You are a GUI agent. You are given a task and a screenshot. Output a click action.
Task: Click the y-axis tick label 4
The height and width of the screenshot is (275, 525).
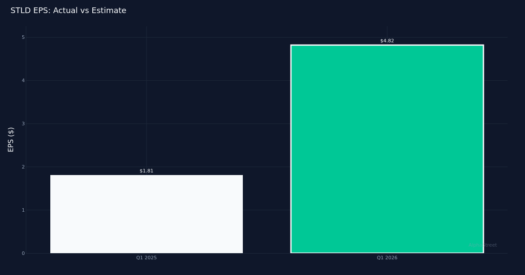tap(23, 80)
